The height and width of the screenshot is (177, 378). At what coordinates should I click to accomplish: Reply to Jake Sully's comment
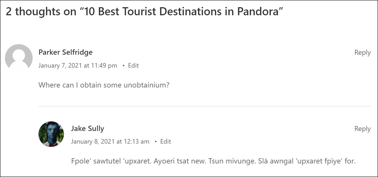coord(363,129)
